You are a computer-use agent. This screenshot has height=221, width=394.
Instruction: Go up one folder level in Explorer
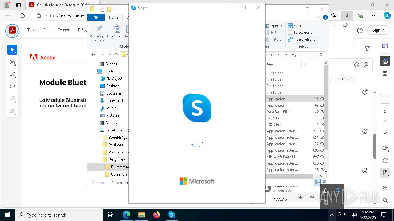click(116, 55)
